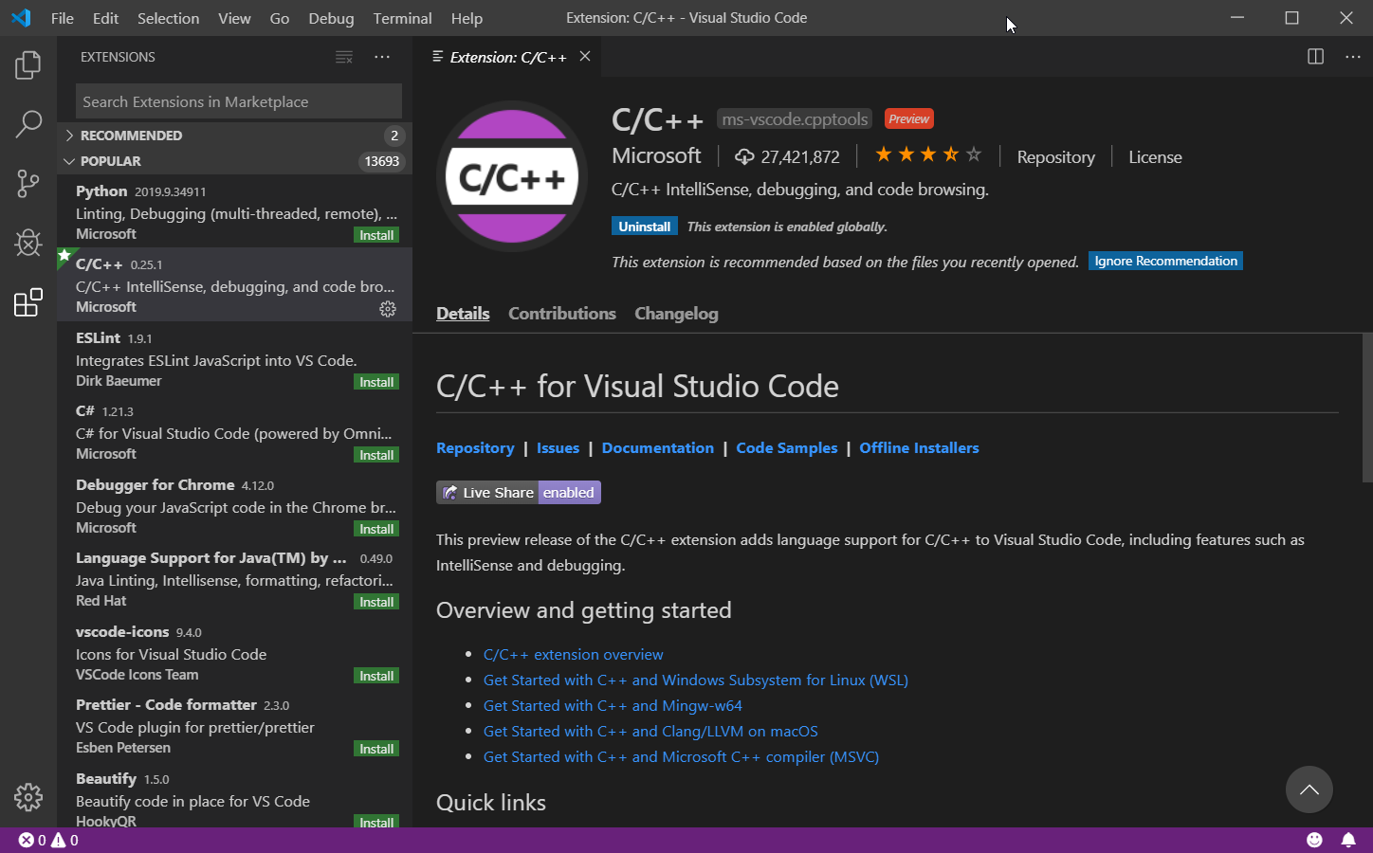Open the Terminal menu
The image size is (1373, 853).
(402, 18)
